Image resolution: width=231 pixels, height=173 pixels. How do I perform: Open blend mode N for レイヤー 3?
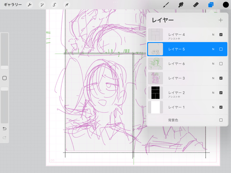[213, 78]
